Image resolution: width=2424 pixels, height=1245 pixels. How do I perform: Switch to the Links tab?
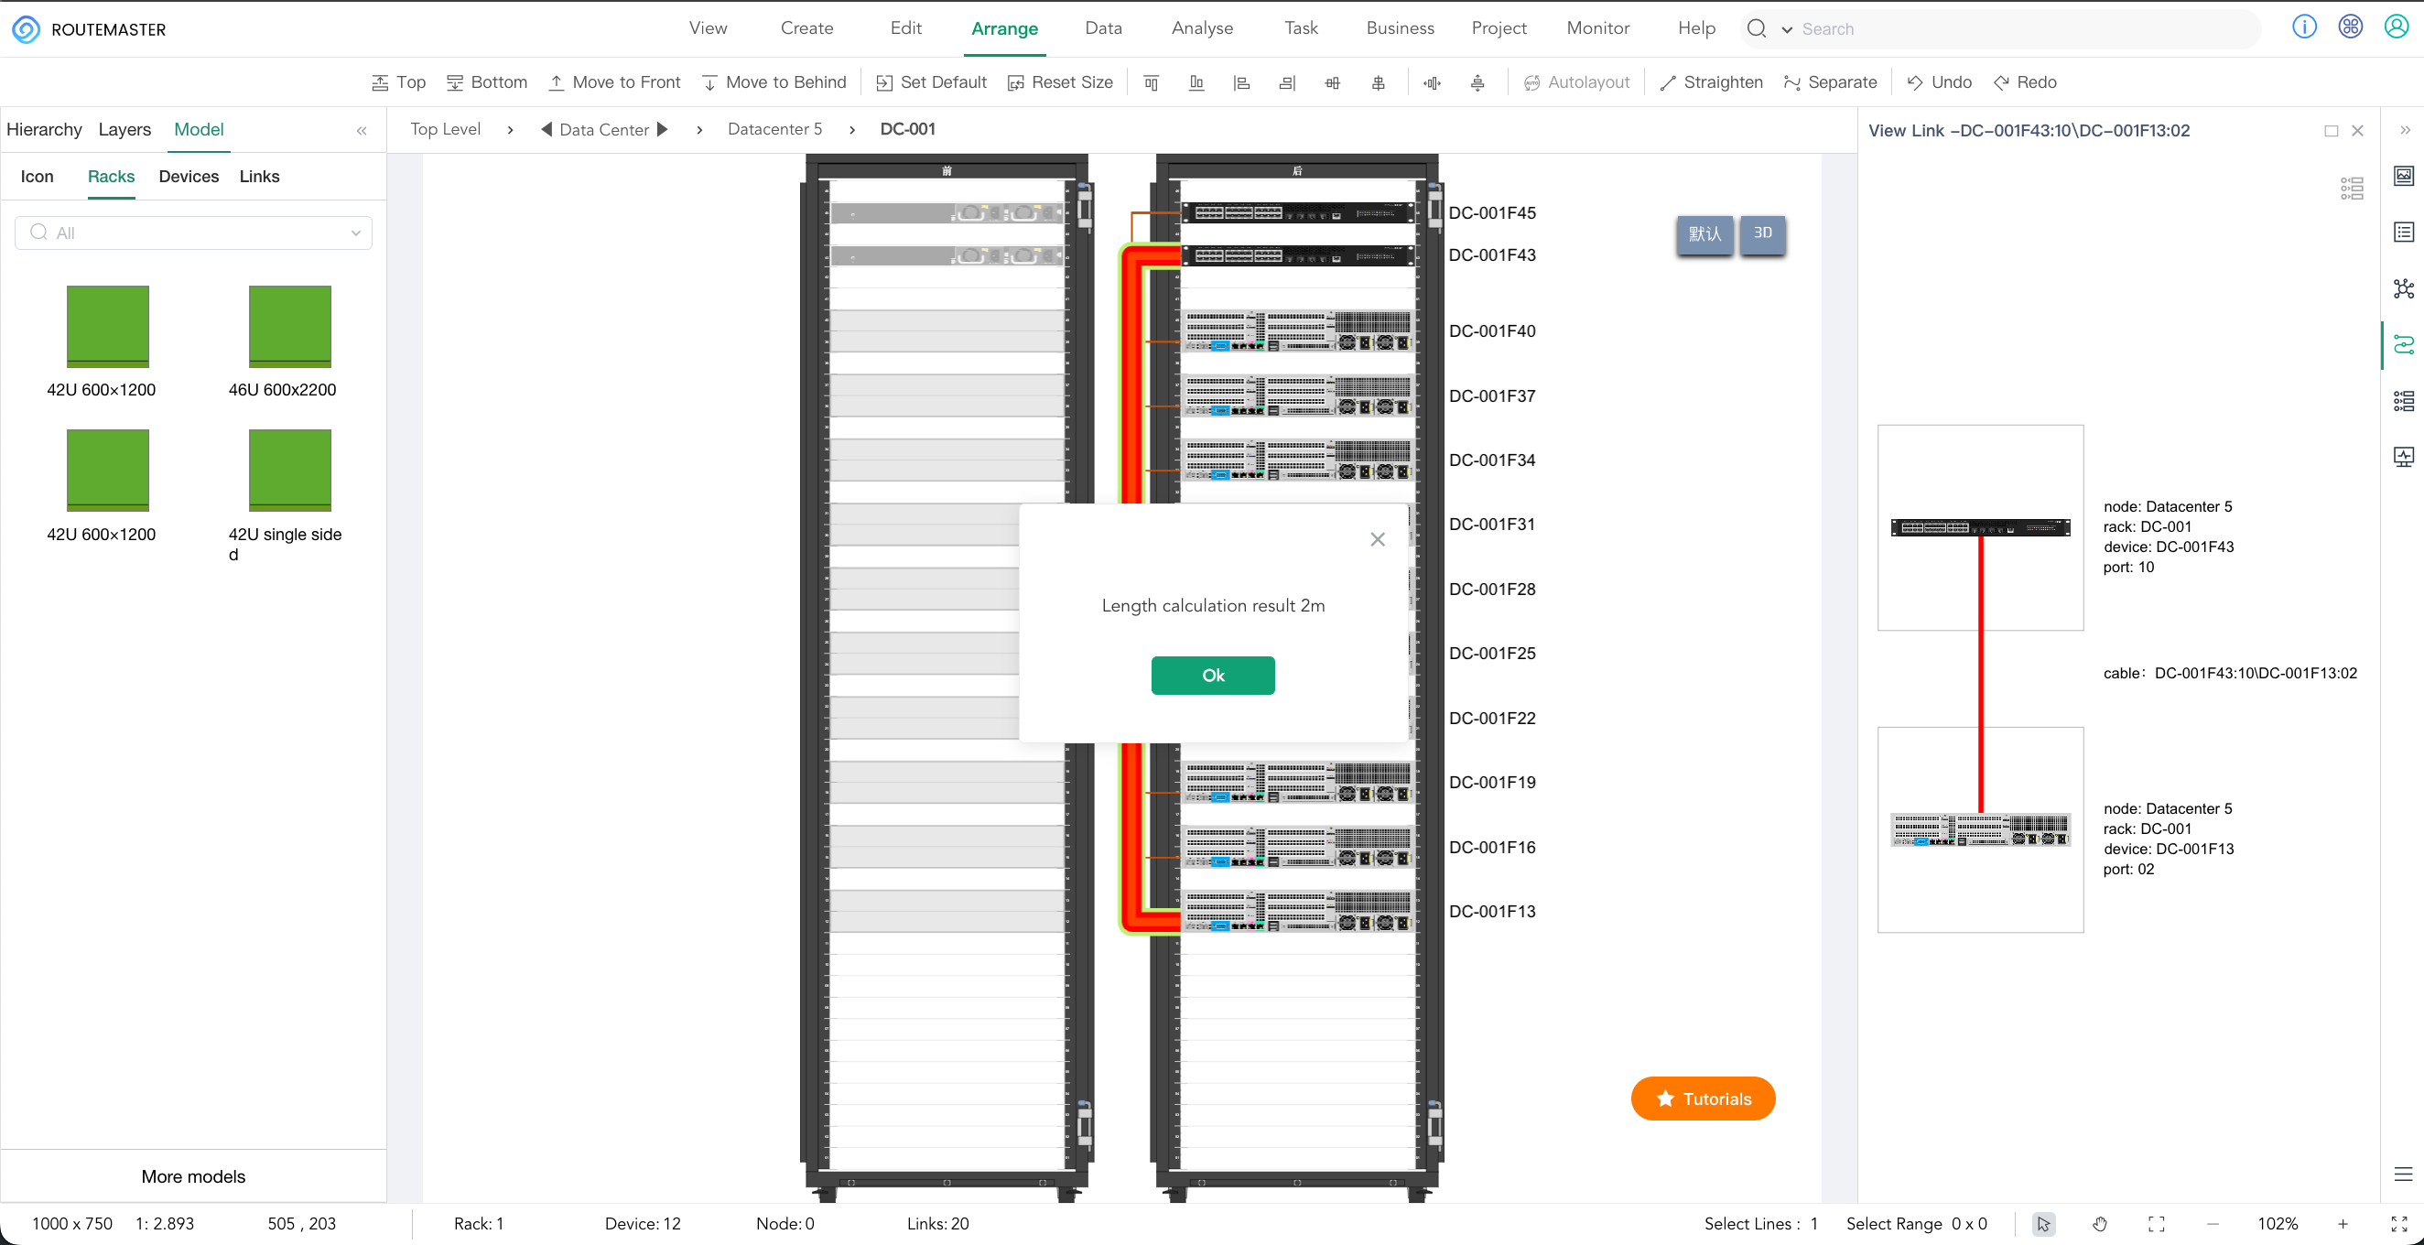[x=259, y=176]
